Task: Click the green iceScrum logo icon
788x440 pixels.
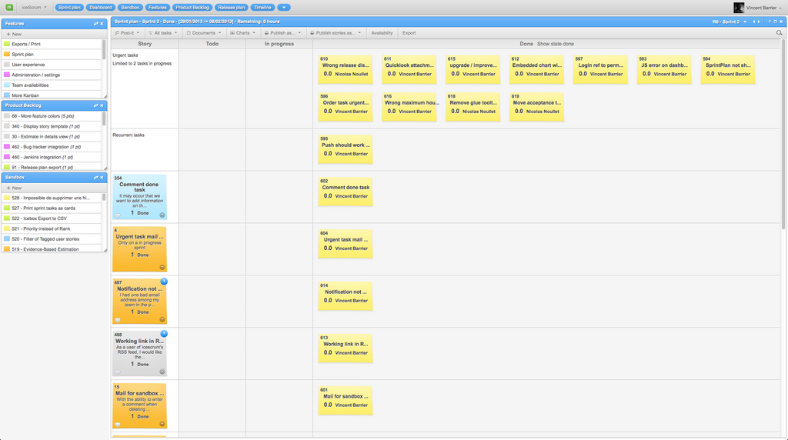Action: tap(9, 7)
